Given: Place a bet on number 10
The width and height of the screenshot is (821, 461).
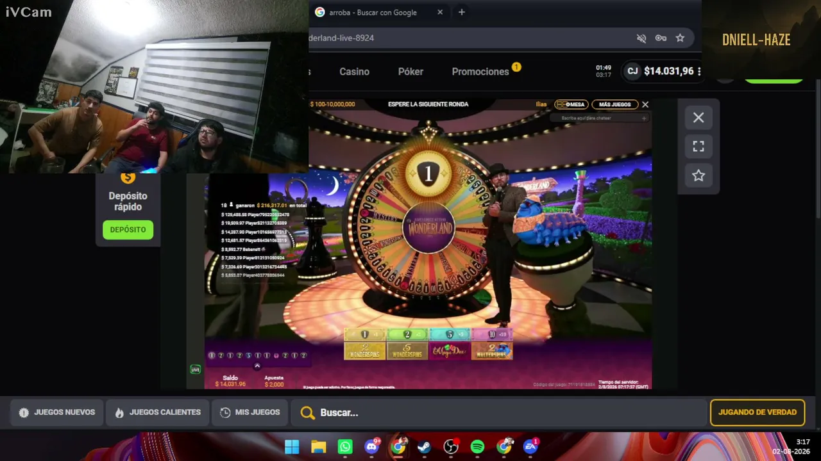Looking at the screenshot, I should [x=492, y=335].
